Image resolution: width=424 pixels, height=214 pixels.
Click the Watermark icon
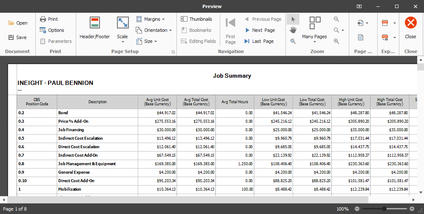360,37
